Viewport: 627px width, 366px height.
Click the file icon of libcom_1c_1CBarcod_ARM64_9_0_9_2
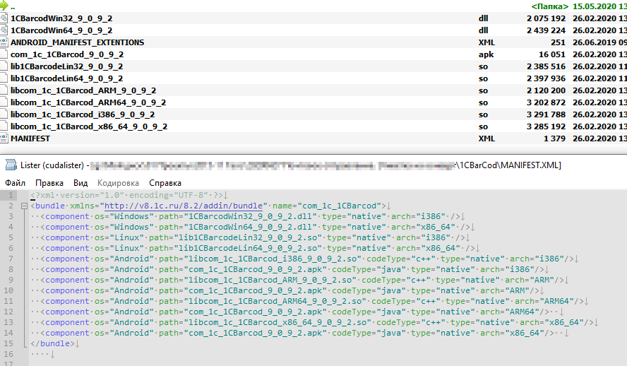point(4,102)
